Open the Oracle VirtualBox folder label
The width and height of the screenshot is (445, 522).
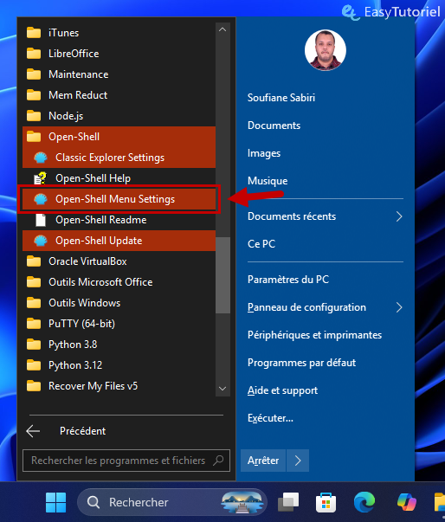coord(87,261)
